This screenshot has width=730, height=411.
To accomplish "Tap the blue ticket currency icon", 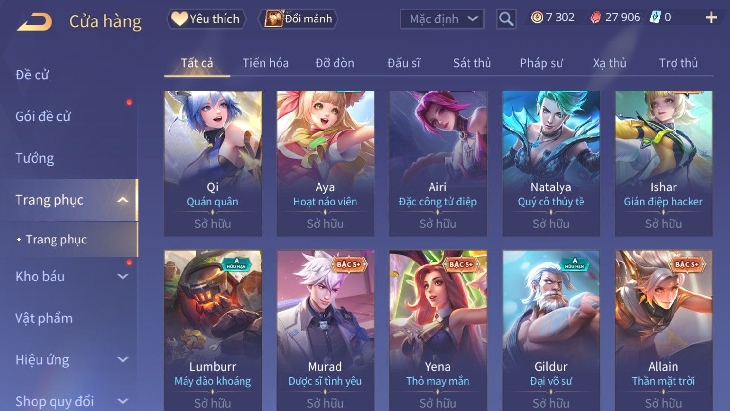I will click(655, 18).
